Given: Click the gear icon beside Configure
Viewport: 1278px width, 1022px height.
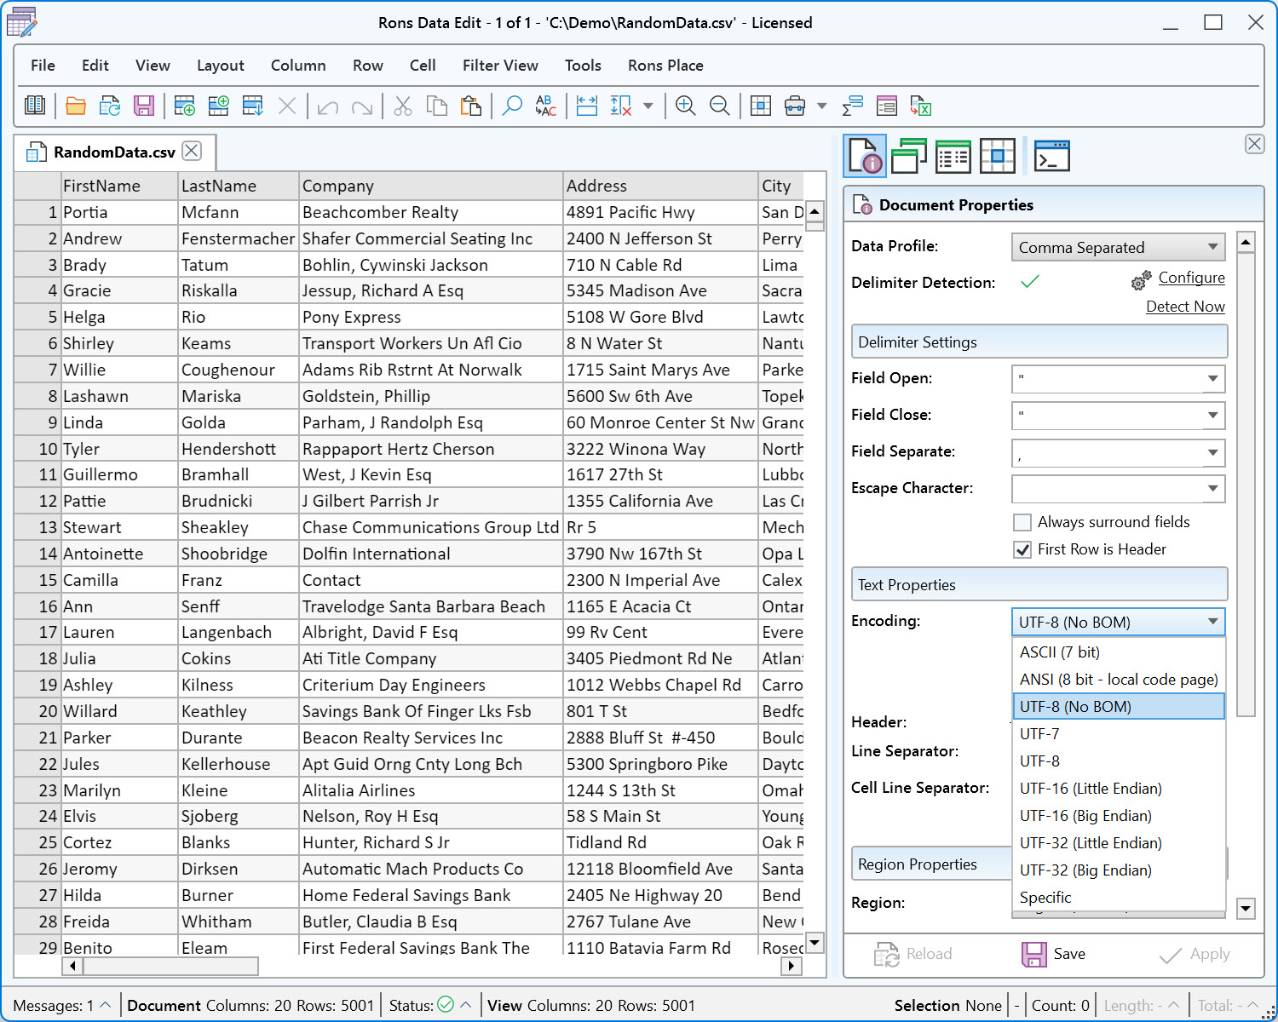Looking at the screenshot, I should pos(1142,279).
